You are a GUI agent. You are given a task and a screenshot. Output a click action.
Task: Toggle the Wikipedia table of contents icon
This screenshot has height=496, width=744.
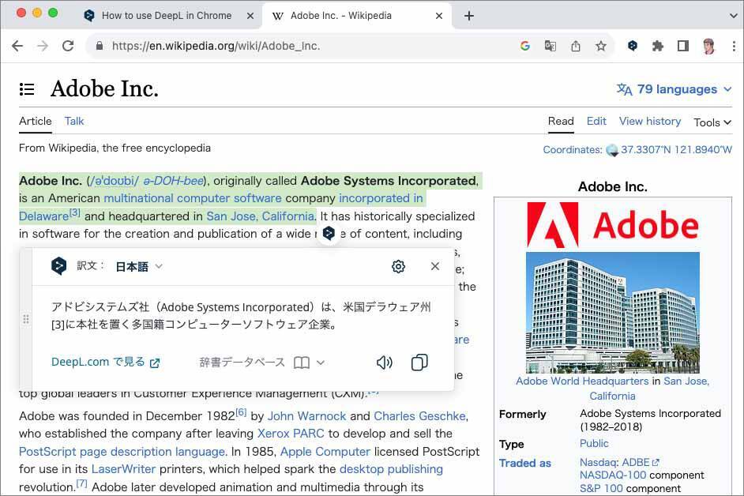pyautogui.click(x=27, y=88)
